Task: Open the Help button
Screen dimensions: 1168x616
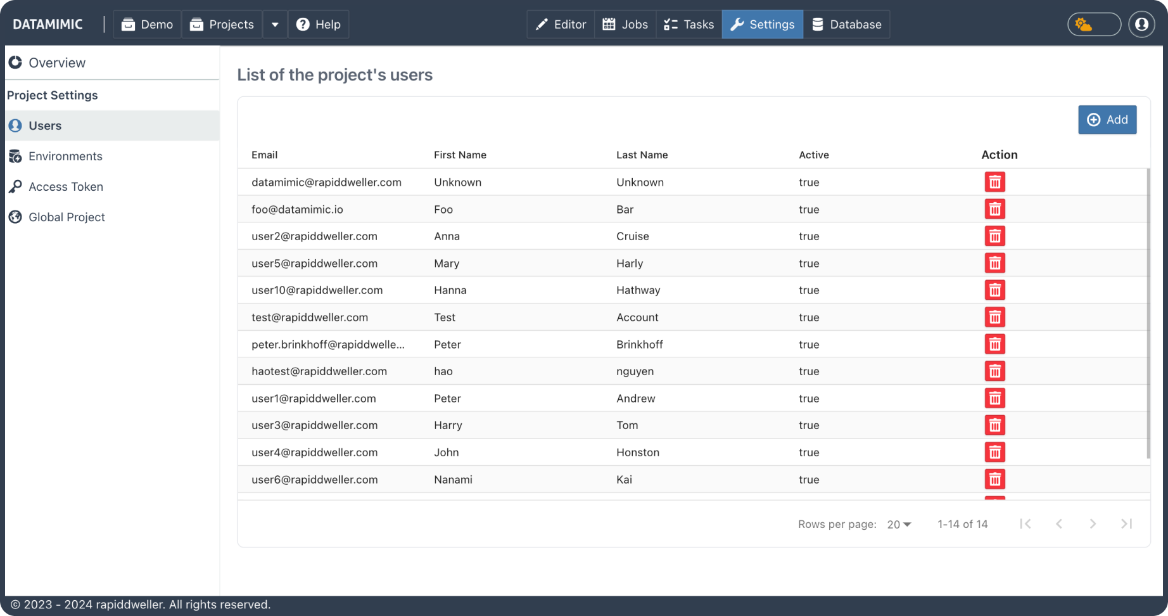Action: click(319, 25)
